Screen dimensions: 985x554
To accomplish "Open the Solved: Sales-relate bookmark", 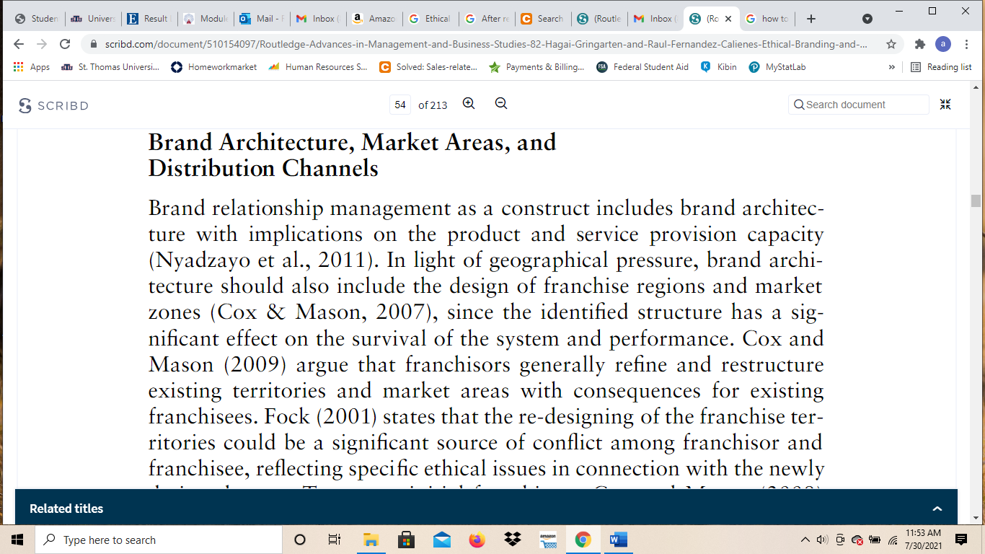I will coord(428,67).
